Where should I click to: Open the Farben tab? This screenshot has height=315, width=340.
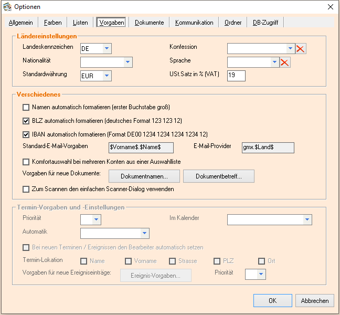coord(52,23)
